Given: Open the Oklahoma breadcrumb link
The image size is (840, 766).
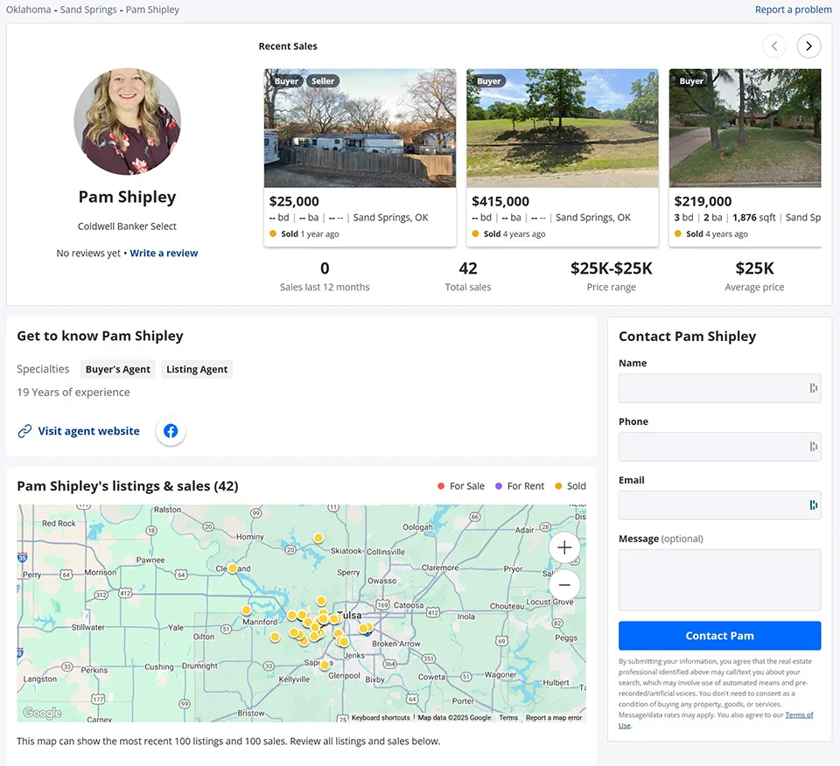Looking at the screenshot, I should click(x=28, y=10).
